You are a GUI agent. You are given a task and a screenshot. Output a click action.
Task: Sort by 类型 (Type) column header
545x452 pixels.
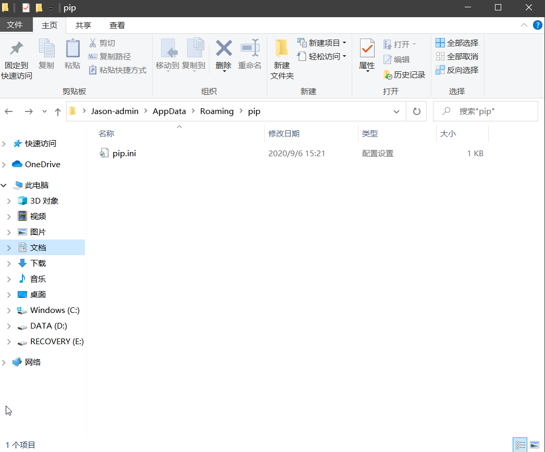(370, 133)
